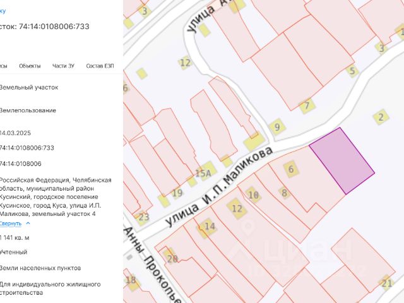404x303 pixels.
Task: Open the Объекты tab
Action: [30, 66]
